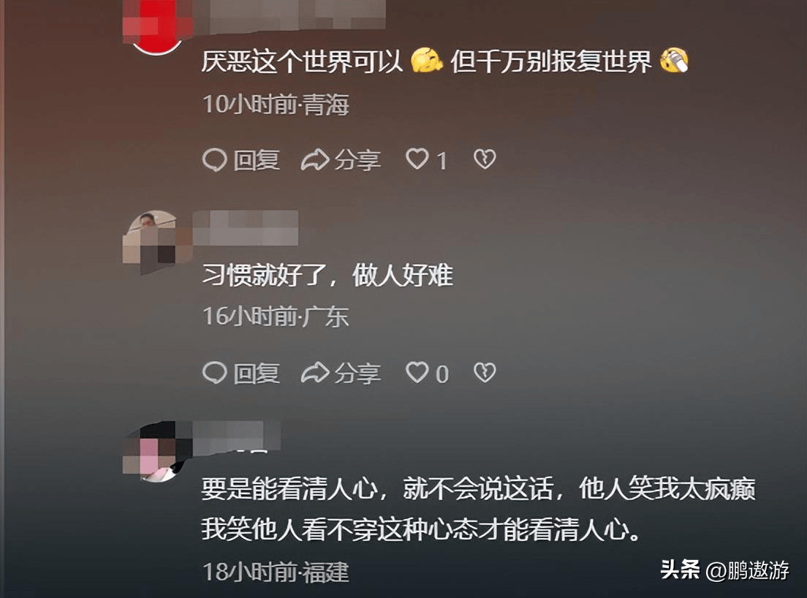Open the first commenter's red avatar

pyautogui.click(x=157, y=27)
